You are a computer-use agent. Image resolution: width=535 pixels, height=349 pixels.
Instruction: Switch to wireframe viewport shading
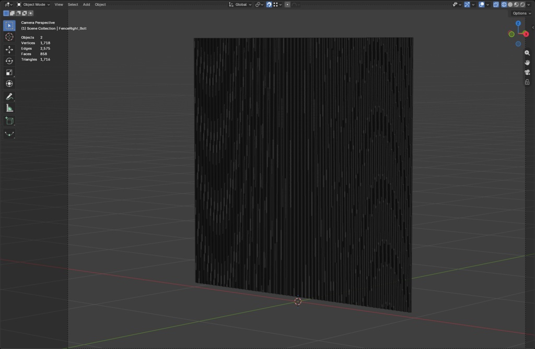point(504,4)
